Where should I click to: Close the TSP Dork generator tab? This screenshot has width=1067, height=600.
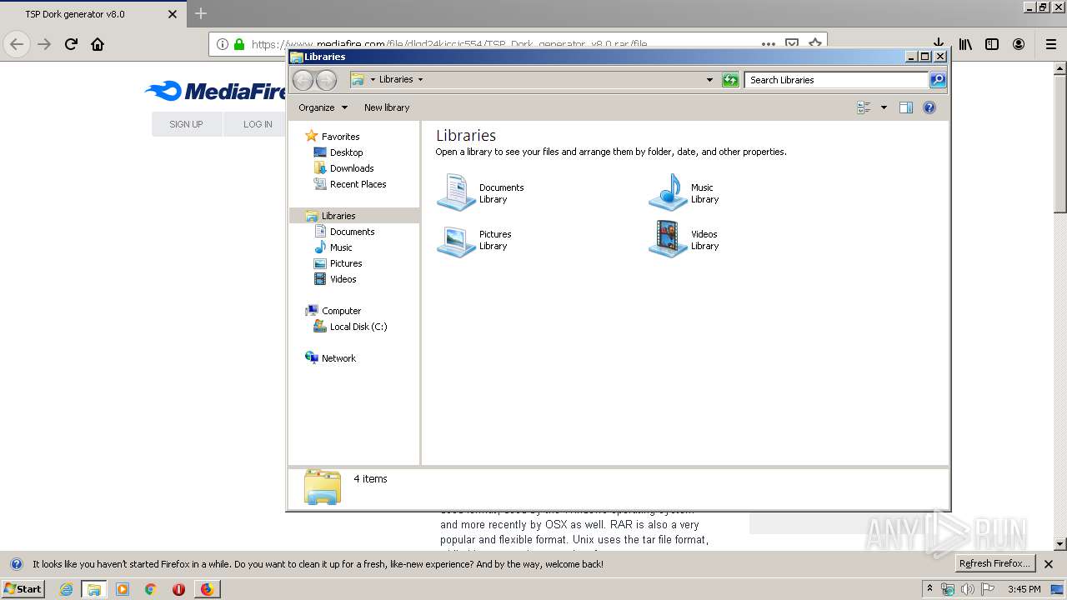pos(173,14)
